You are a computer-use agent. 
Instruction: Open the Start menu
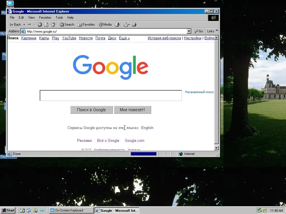coord(8,211)
